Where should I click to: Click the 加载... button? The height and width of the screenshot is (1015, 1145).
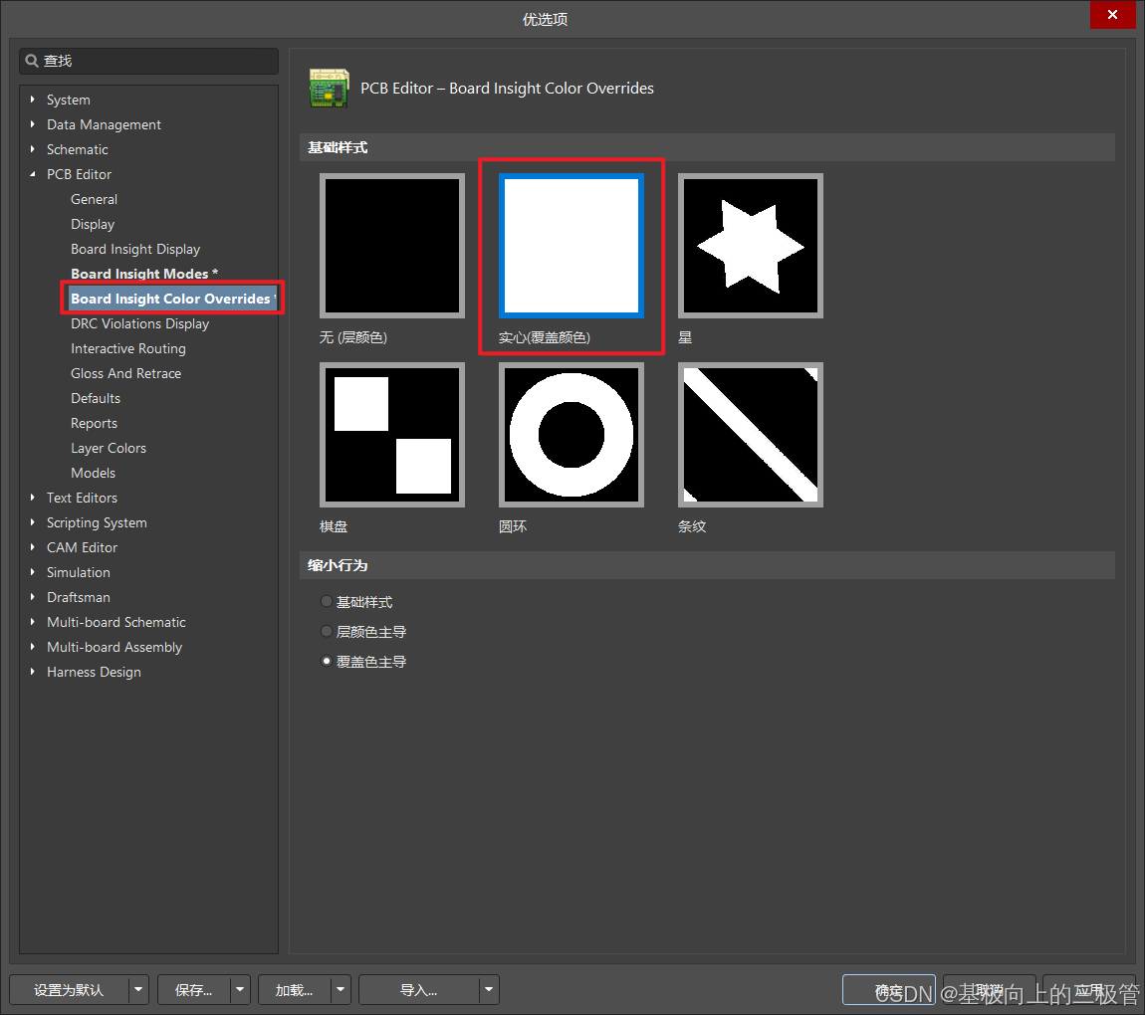click(295, 989)
